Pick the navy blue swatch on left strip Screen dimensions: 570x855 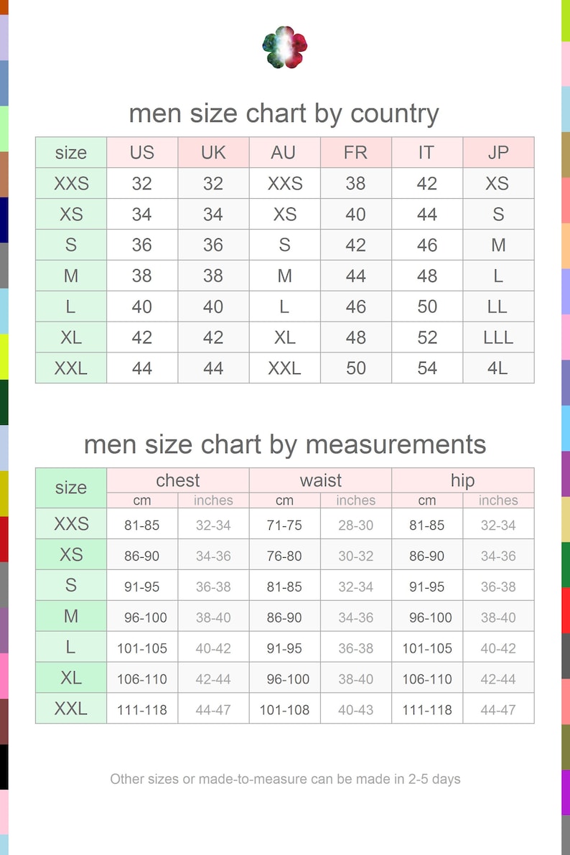(x=4, y=220)
